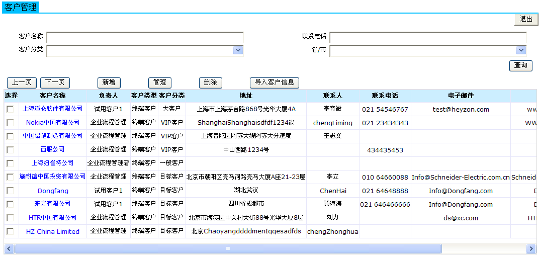Screen dimensions: 540x256
Task: Go to previous page with 上一页
Action: [x=22, y=83]
